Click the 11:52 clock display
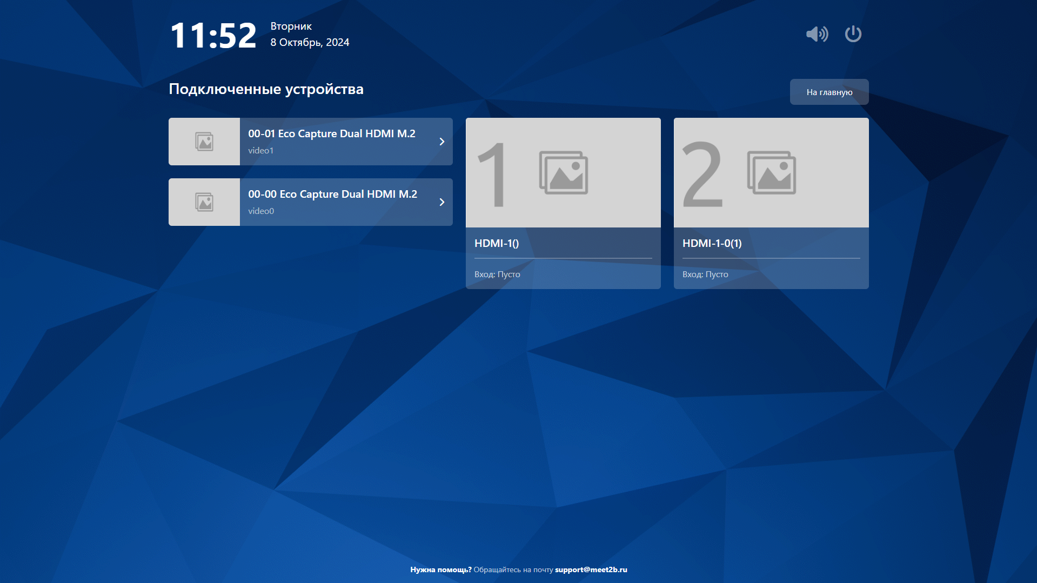This screenshot has width=1037, height=583. coord(213,36)
